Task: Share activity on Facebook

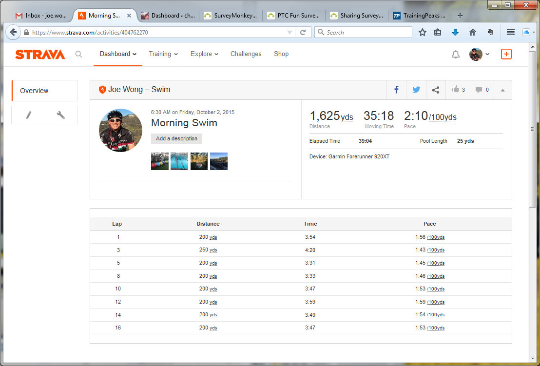Action: (x=396, y=90)
